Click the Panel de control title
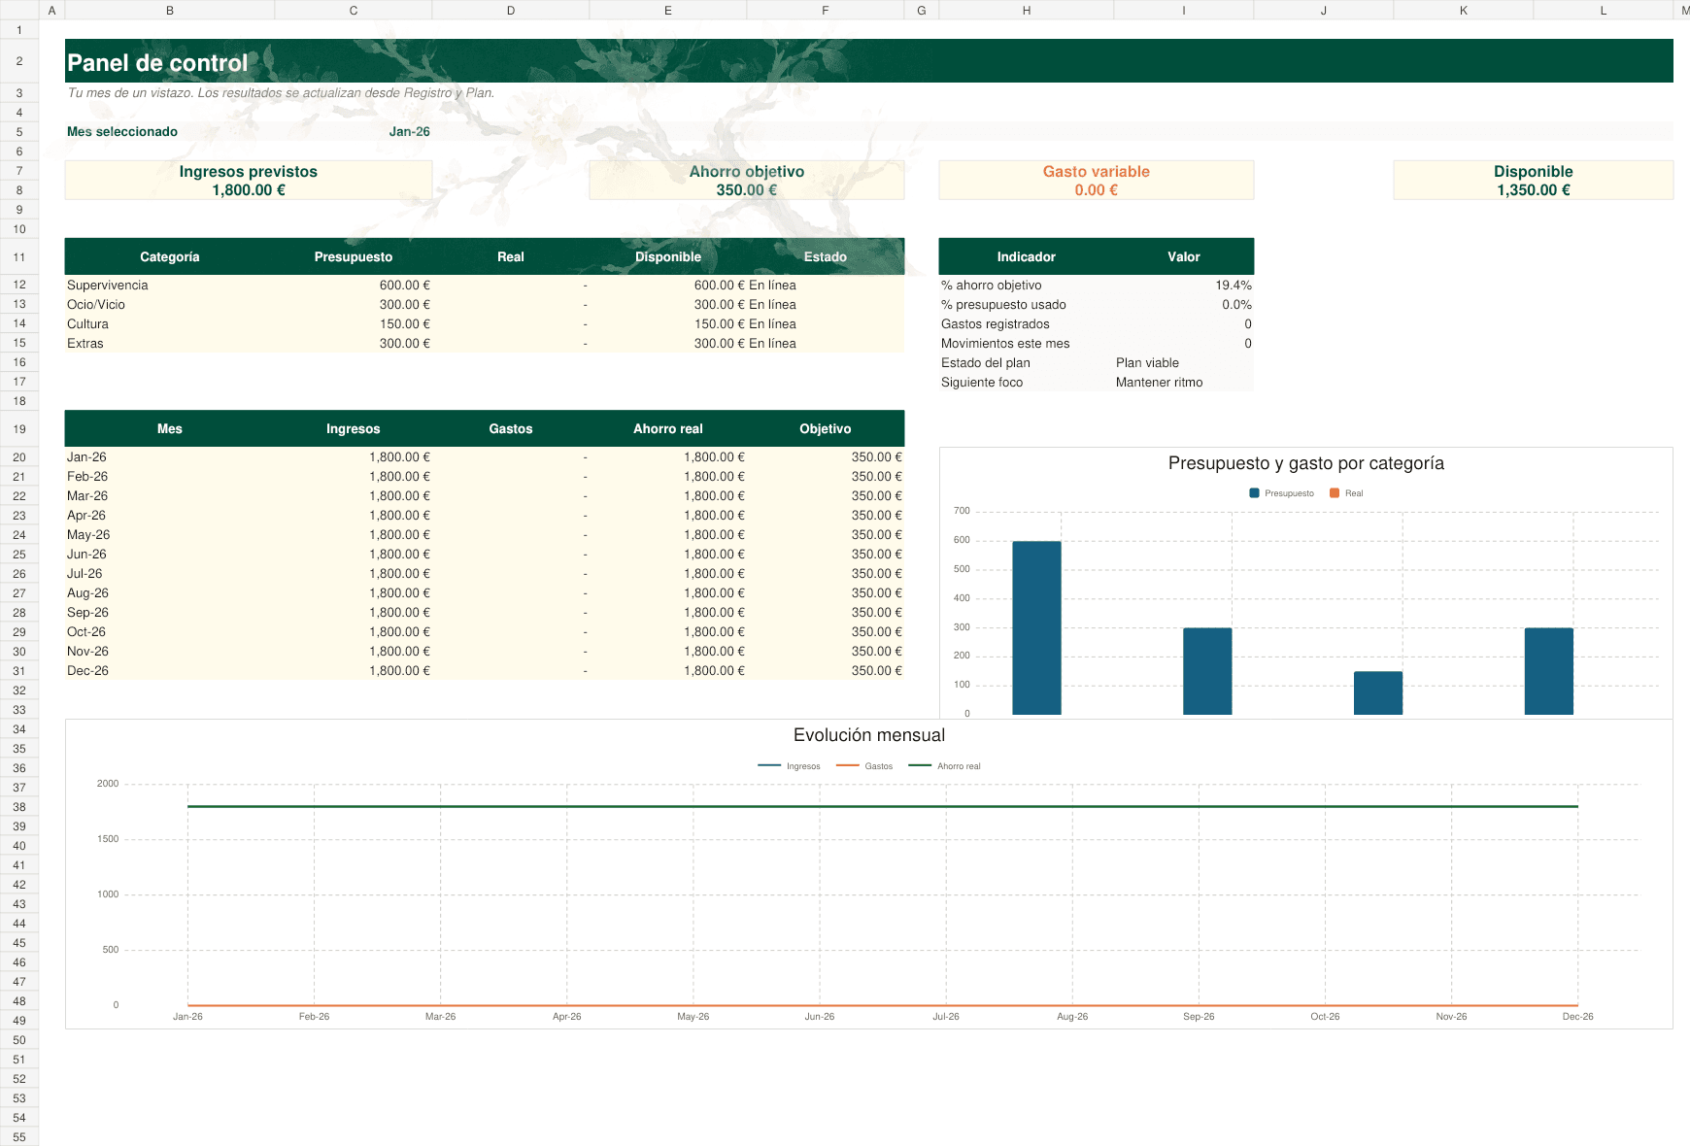 (157, 63)
